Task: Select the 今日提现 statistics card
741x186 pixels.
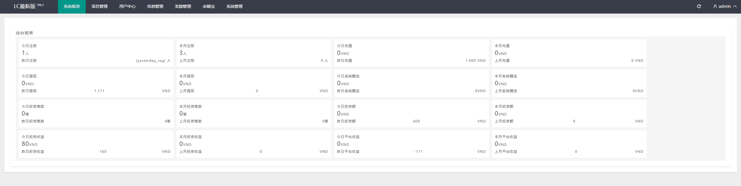Action: (96, 83)
